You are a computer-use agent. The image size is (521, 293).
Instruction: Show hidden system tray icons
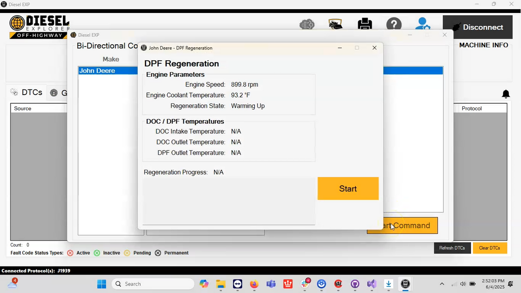coord(442,284)
